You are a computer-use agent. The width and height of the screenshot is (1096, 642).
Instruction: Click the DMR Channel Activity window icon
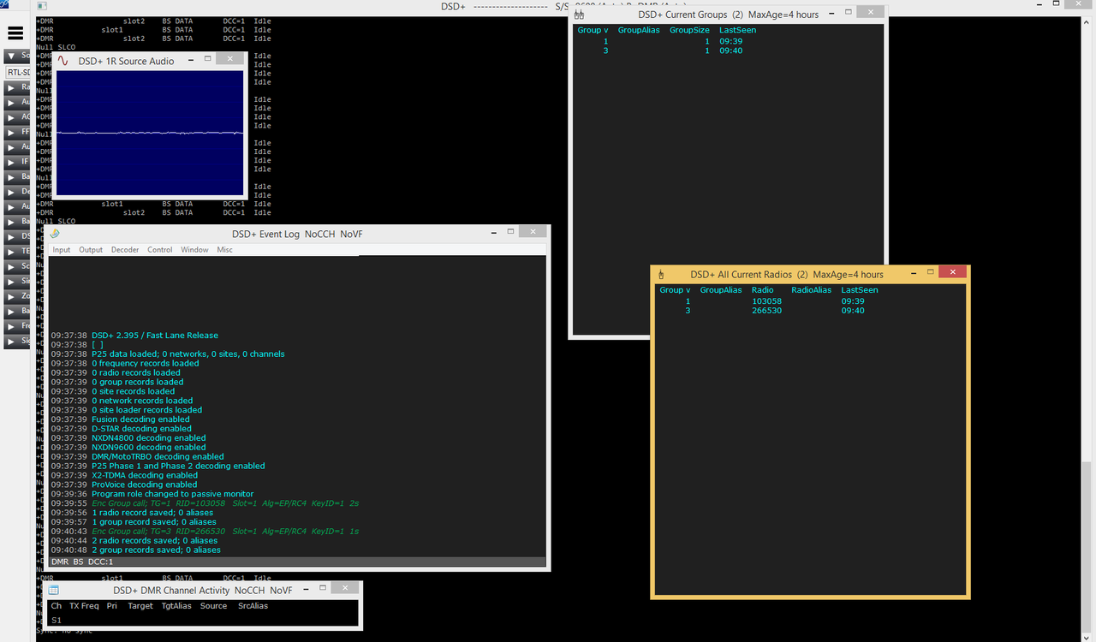click(x=53, y=589)
